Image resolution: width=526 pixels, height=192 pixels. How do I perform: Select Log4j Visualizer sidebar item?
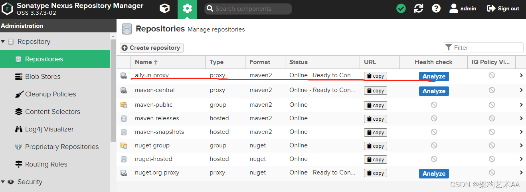(49, 129)
